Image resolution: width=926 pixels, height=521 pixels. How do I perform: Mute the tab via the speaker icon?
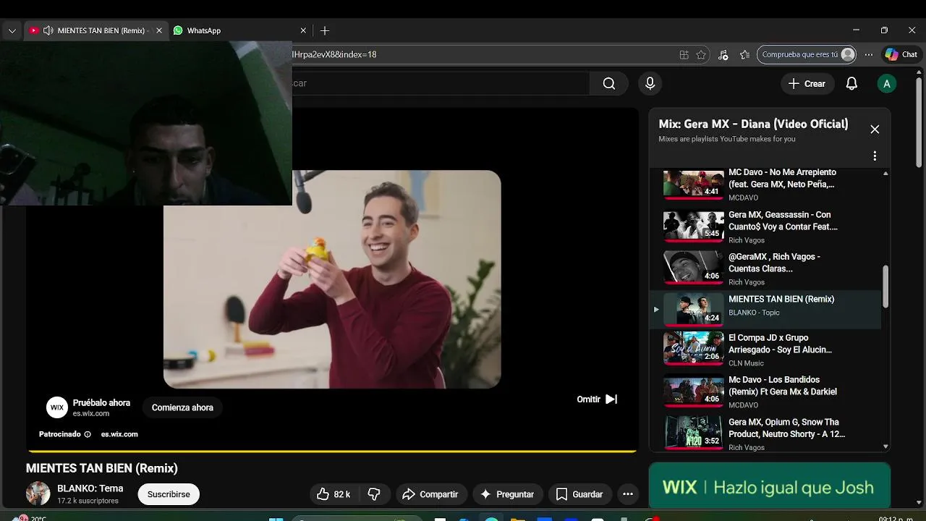(48, 30)
